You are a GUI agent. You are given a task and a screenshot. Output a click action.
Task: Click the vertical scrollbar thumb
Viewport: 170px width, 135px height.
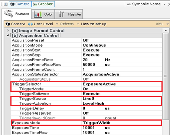pyautogui.click(x=166, y=76)
